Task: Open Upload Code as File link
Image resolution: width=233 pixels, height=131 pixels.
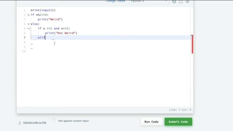Action: pyautogui.click(x=35, y=123)
